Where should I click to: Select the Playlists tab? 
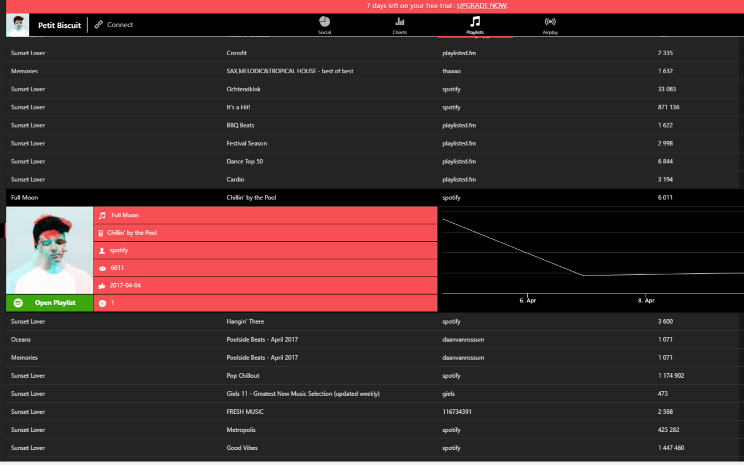click(x=475, y=25)
